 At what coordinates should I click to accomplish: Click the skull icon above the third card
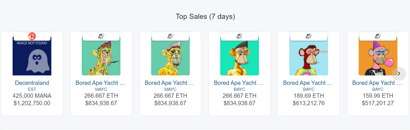[x=170, y=36]
